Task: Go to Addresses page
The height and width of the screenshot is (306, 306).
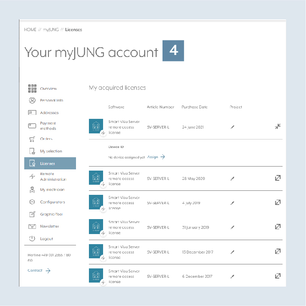Action: [x=50, y=113]
